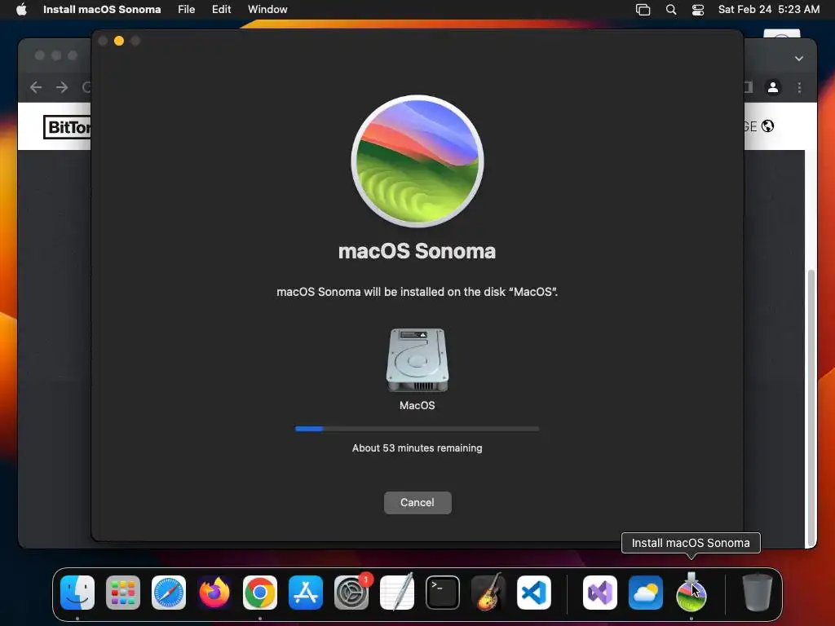Open the Apple menu

21,9
